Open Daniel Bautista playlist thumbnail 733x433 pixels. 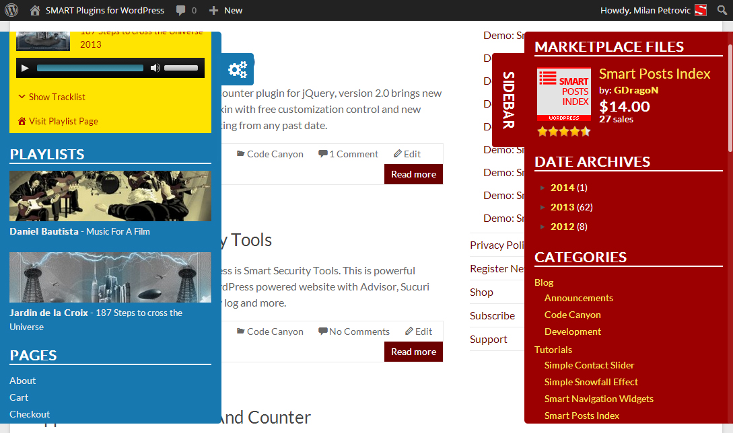pyautogui.click(x=110, y=196)
